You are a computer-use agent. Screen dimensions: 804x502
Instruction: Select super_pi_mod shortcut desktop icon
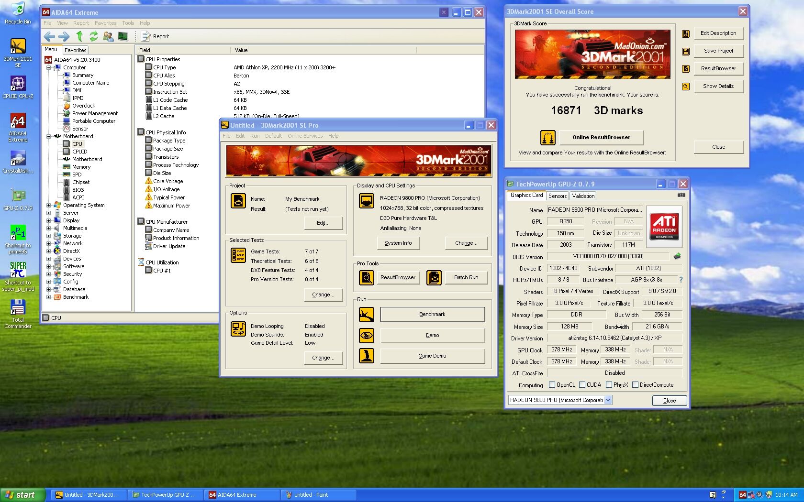(x=18, y=276)
